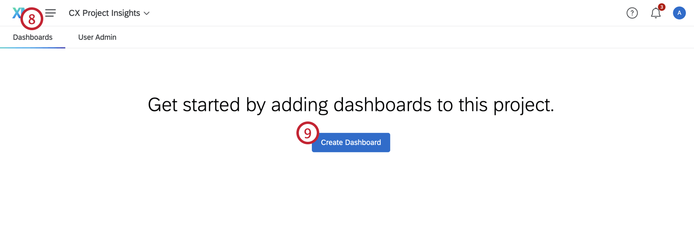Select the Dashboards tab
694x247 pixels.
[33, 37]
